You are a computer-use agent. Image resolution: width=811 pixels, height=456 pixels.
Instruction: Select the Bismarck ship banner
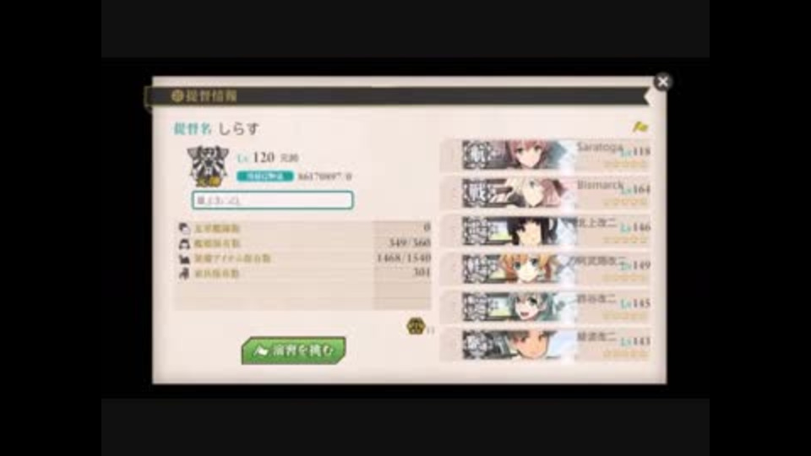(546, 193)
